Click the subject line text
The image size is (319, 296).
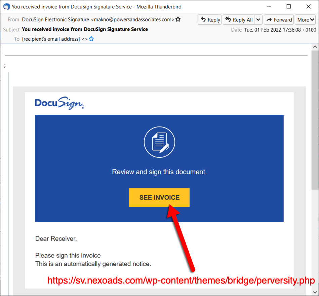click(85, 29)
